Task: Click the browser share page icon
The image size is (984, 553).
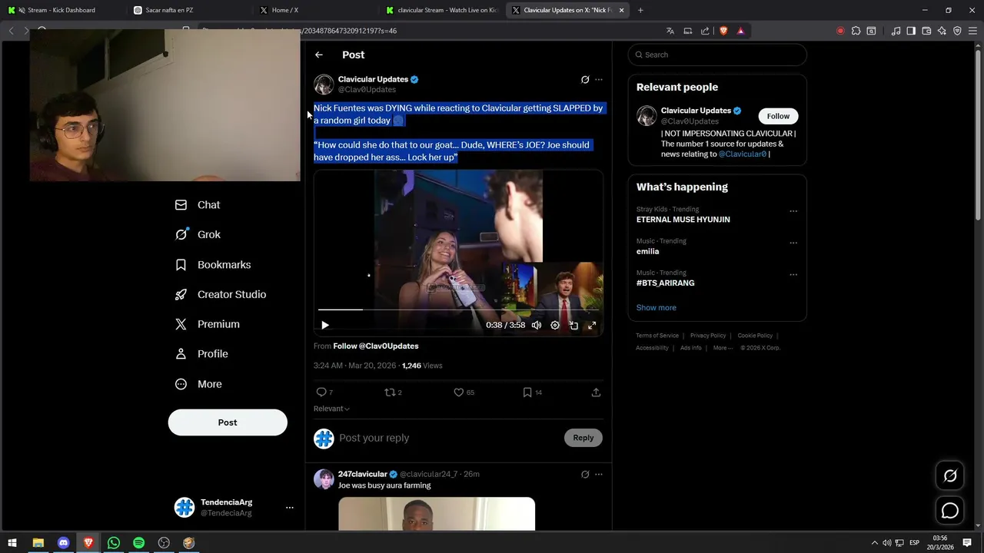Action: click(x=705, y=31)
